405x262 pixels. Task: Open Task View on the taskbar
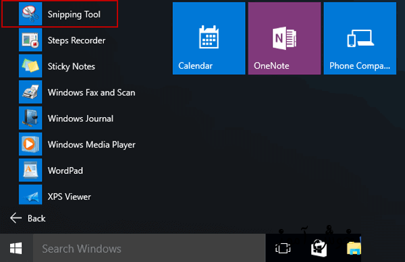point(283,249)
